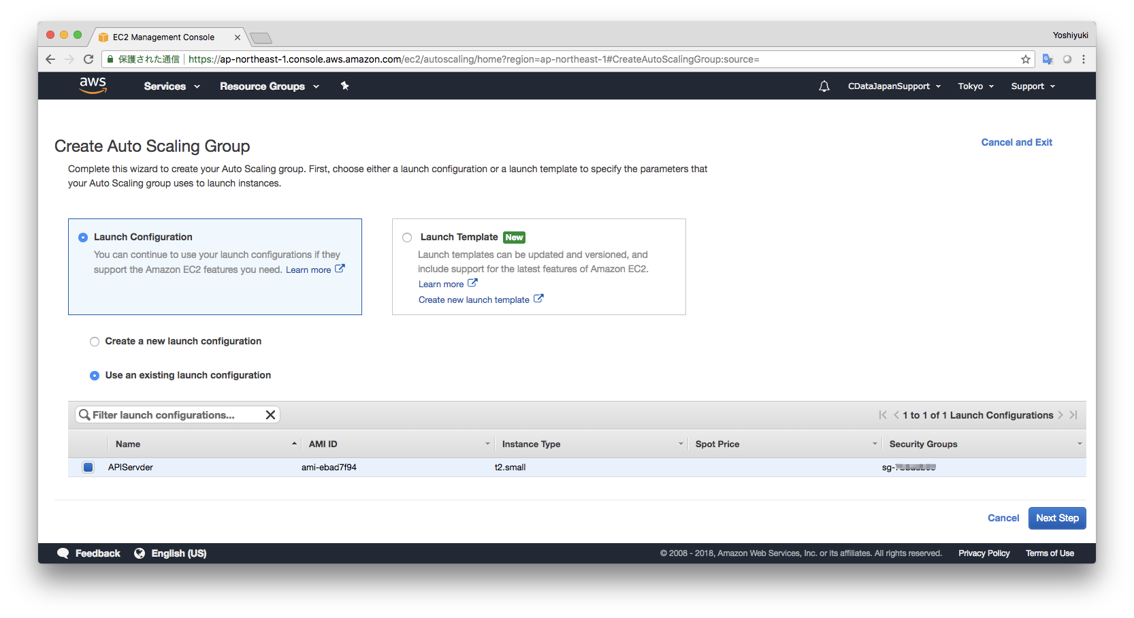
Task: Clear the filter with the X icon
Action: (x=270, y=414)
